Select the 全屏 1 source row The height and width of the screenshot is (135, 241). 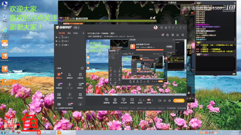(70, 45)
